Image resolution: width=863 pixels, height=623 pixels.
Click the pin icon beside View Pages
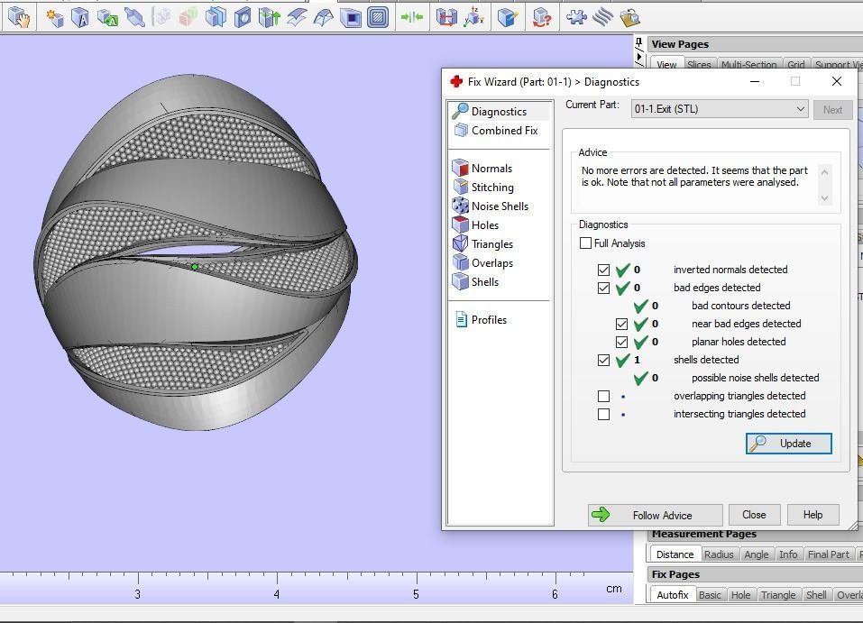[639, 43]
